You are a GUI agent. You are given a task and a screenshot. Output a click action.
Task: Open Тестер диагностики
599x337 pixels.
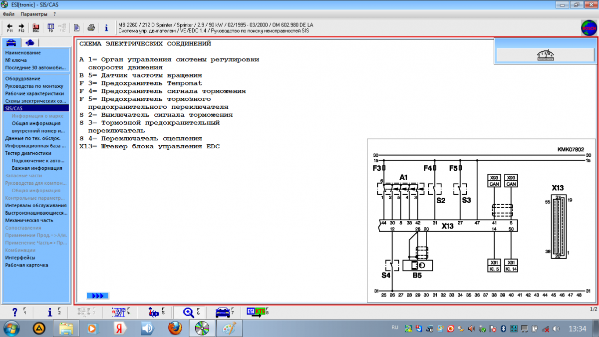click(28, 153)
